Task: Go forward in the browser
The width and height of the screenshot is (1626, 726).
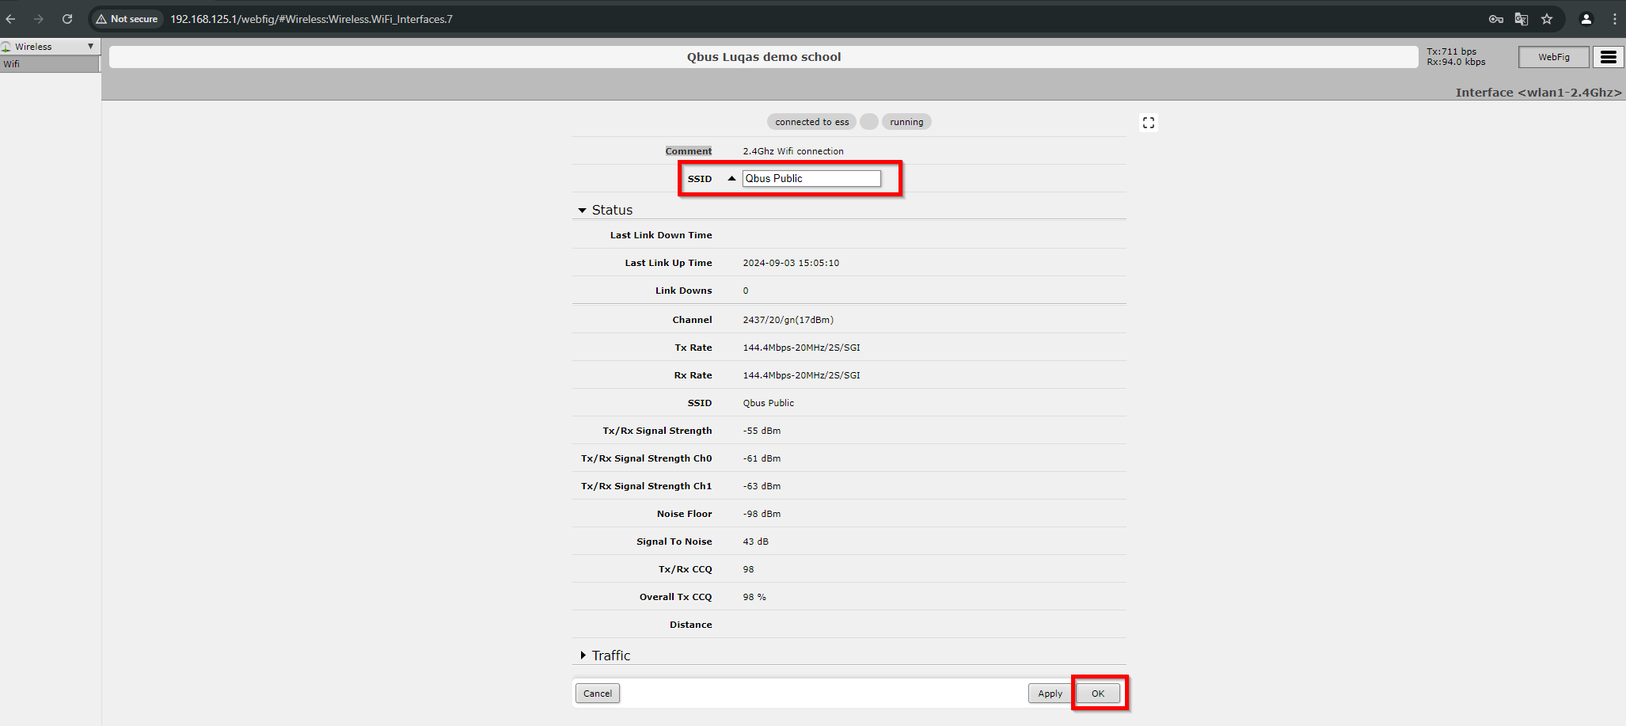Action: pyautogui.click(x=39, y=19)
